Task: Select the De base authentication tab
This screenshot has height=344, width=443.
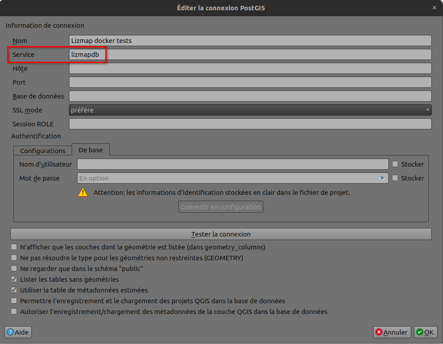Action: coord(90,150)
